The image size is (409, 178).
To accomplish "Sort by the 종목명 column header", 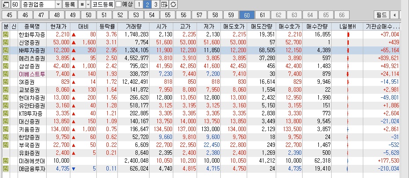I will pyautogui.click(x=32, y=26).
